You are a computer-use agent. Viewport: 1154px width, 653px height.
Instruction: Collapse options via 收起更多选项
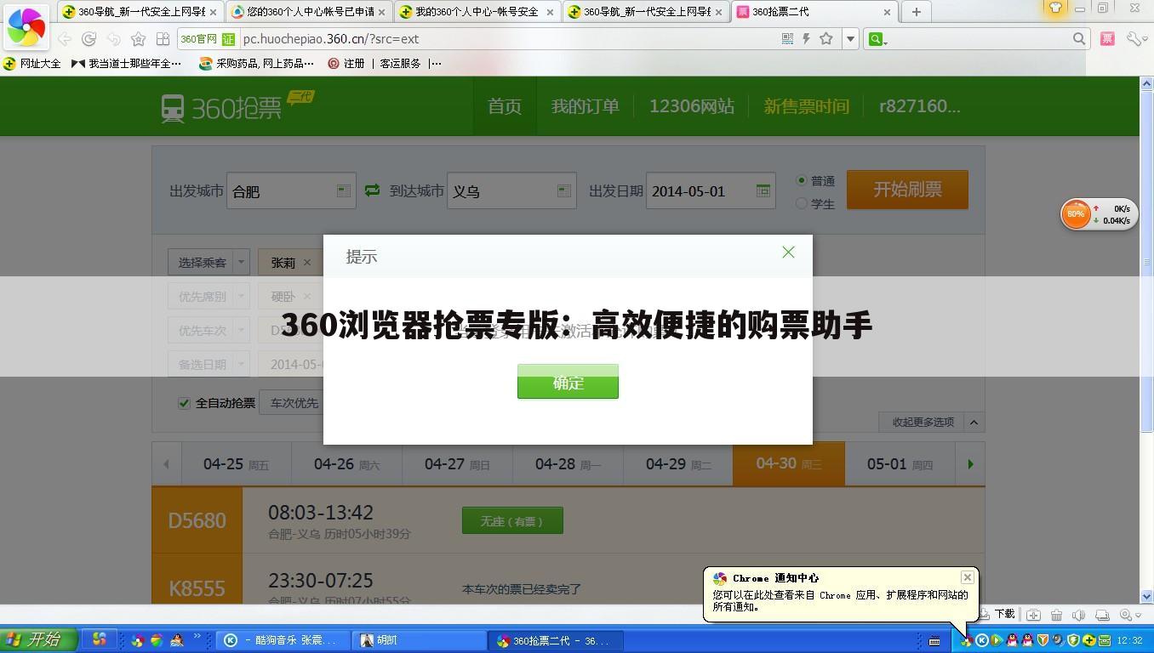931,422
